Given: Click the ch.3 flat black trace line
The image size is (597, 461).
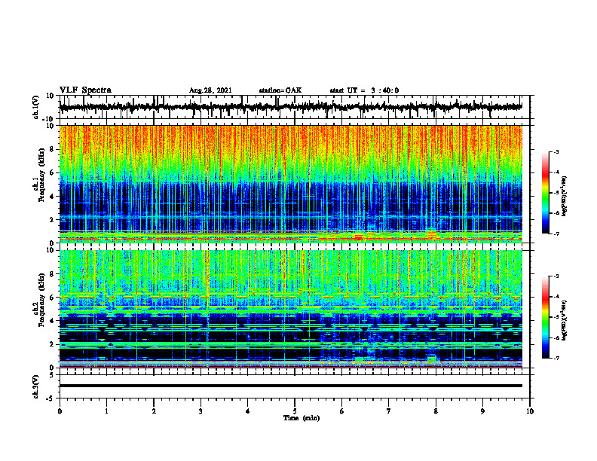Looking at the screenshot, I should point(291,386).
